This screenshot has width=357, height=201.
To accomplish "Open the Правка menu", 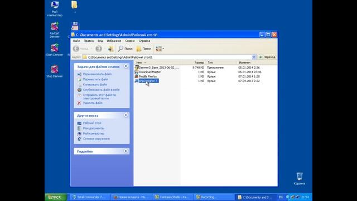I will click(x=89, y=41).
